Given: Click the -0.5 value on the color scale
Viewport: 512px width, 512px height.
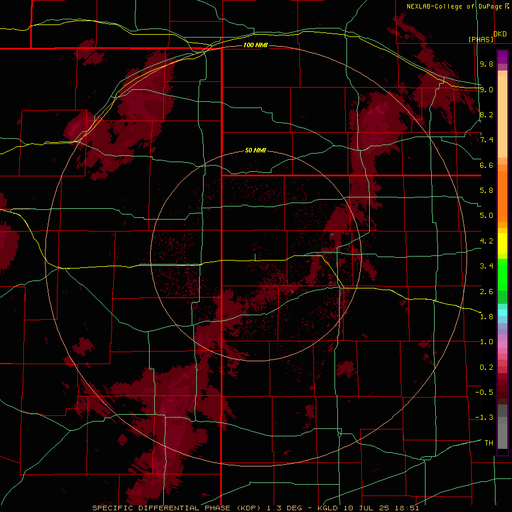Looking at the screenshot, I should click(484, 393).
